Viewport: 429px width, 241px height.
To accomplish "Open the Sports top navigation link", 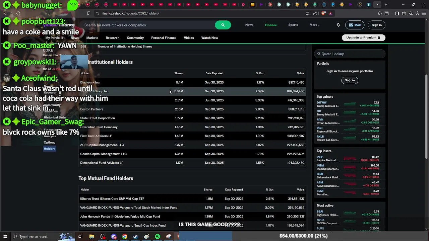I will [293, 25].
